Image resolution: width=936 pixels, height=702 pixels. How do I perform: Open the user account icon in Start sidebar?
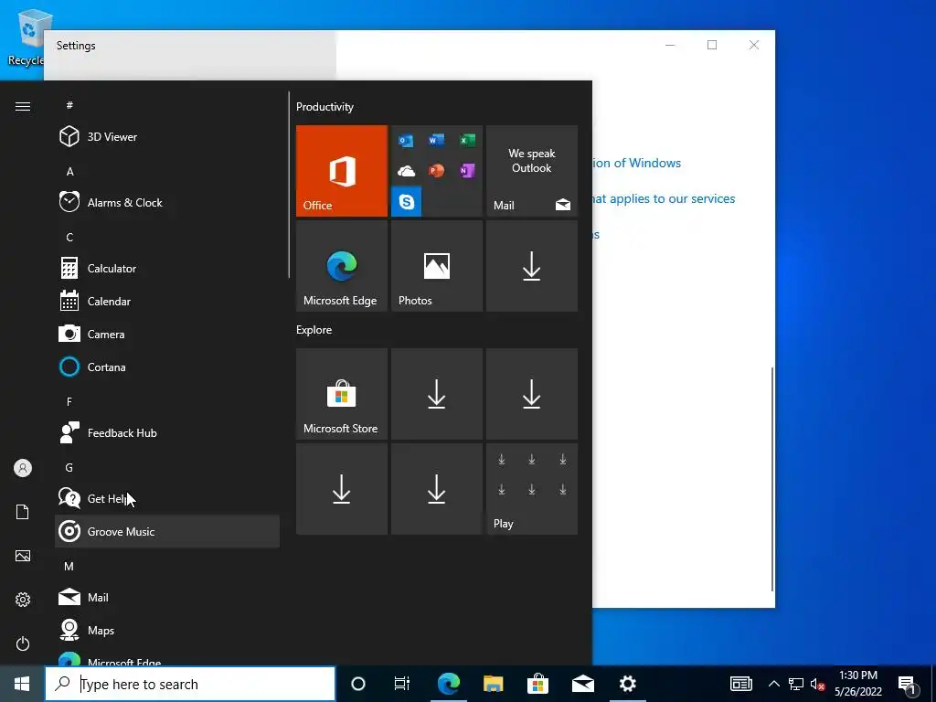pyautogui.click(x=23, y=468)
